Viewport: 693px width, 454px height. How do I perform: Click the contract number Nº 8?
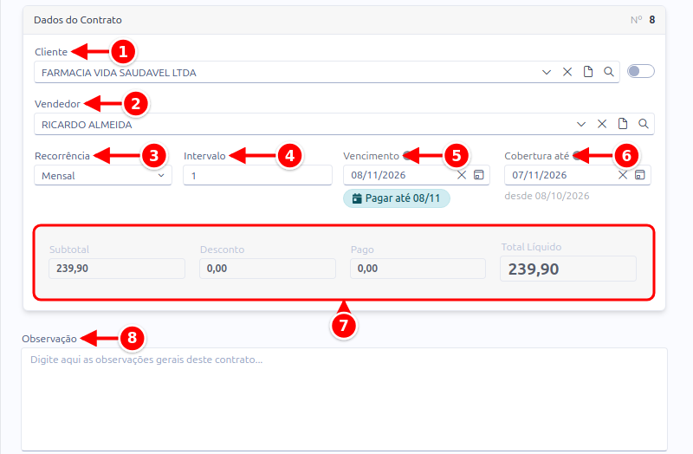pos(643,20)
